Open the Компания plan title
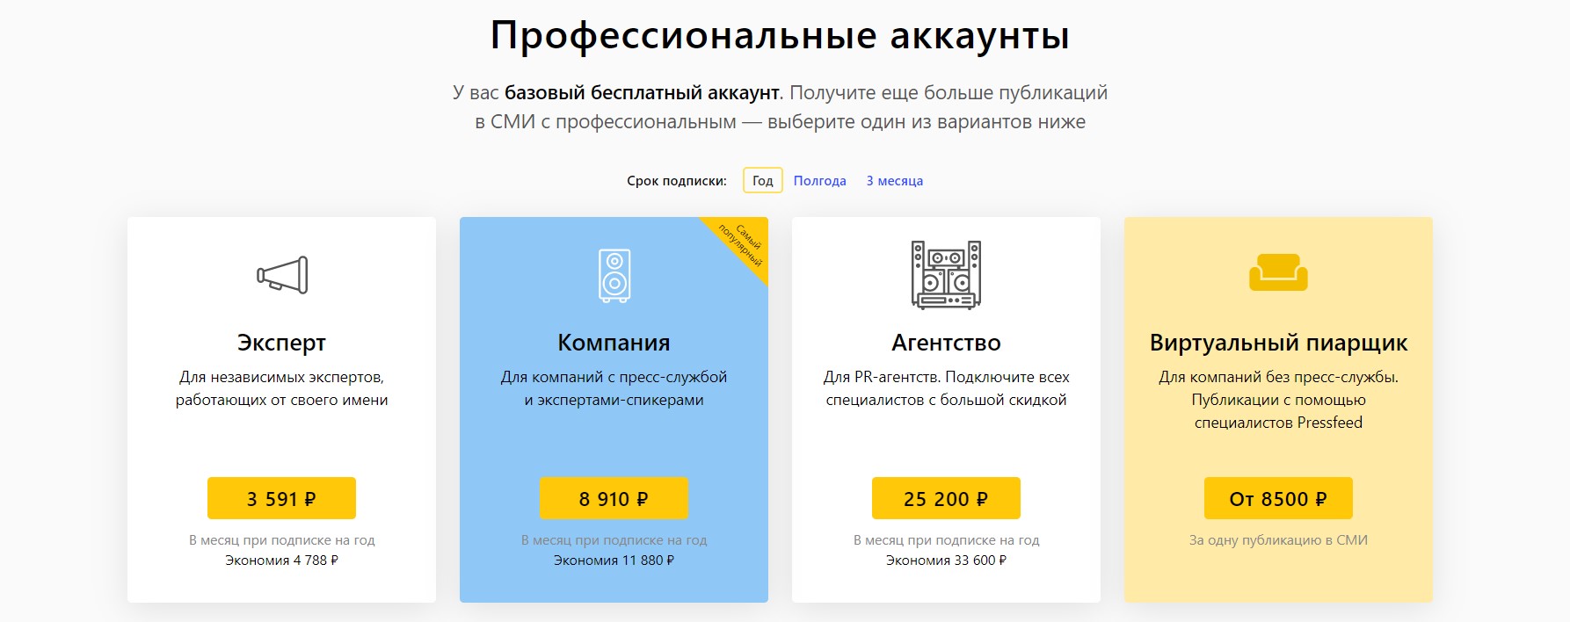This screenshot has width=1570, height=622. (x=614, y=343)
